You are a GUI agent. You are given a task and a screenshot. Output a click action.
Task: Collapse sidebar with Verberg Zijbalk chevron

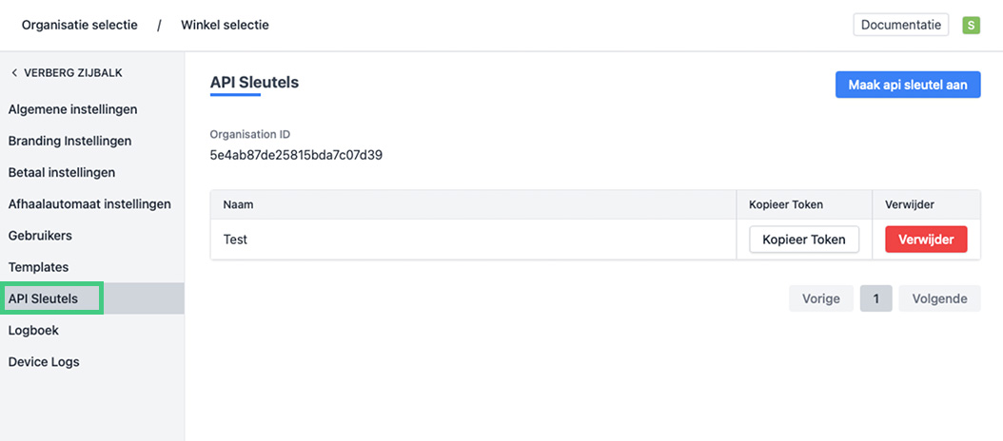coord(14,73)
